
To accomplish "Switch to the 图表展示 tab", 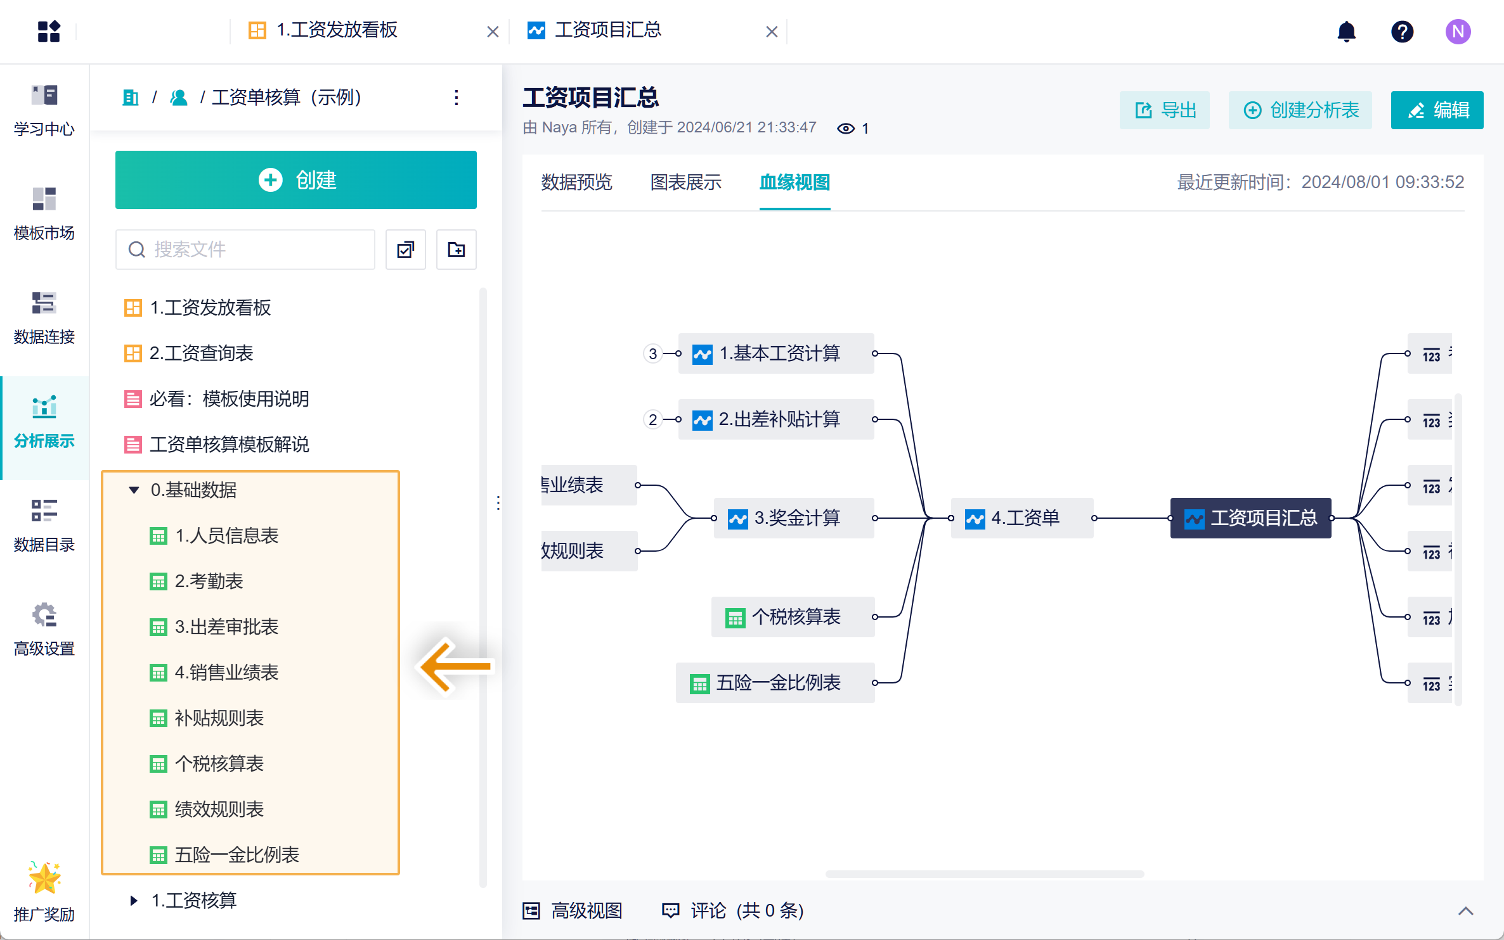I will 685,182.
